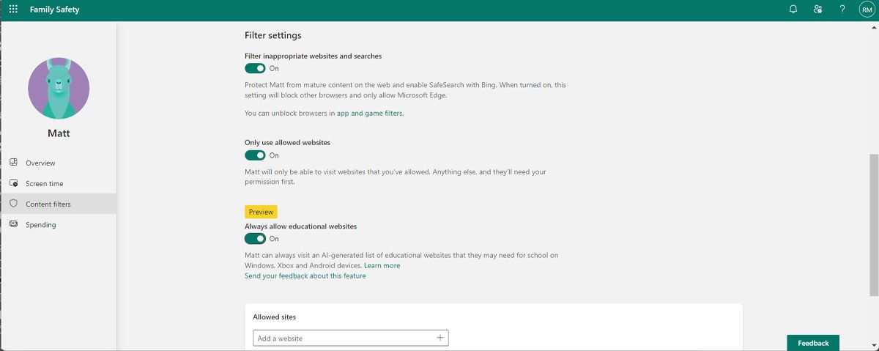Open the RM account profile circle
Viewport: 879px width, 351px height.
(867, 10)
